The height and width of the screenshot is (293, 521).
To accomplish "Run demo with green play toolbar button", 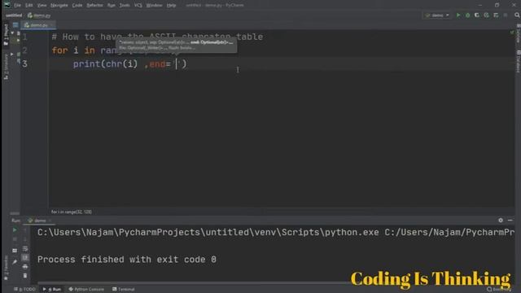I will click(458, 15).
